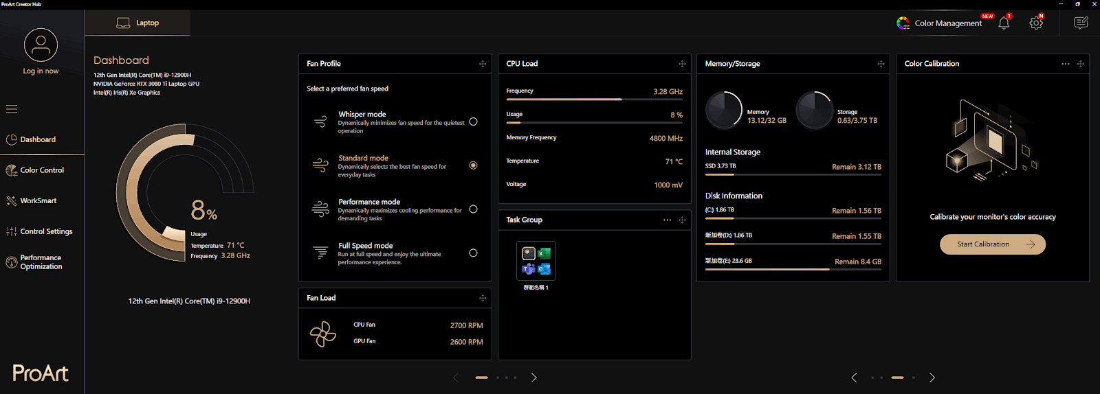Open Performance Optimization in sidebar

click(x=42, y=262)
